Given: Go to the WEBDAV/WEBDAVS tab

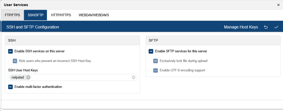Looking at the screenshot, I should [x=94, y=15].
